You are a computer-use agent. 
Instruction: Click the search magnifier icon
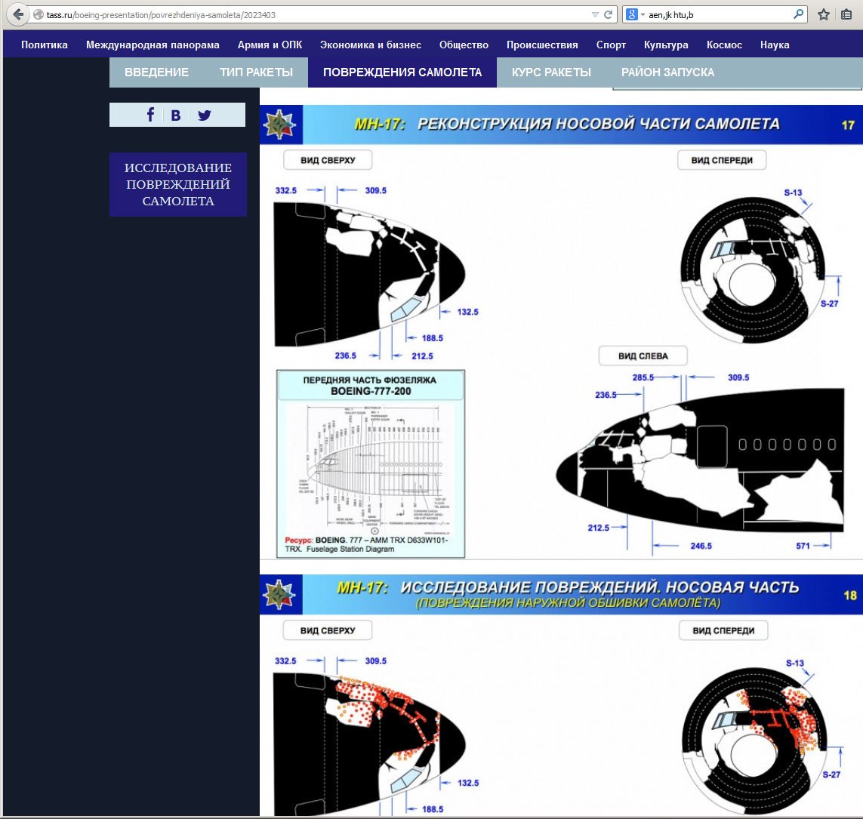point(798,14)
